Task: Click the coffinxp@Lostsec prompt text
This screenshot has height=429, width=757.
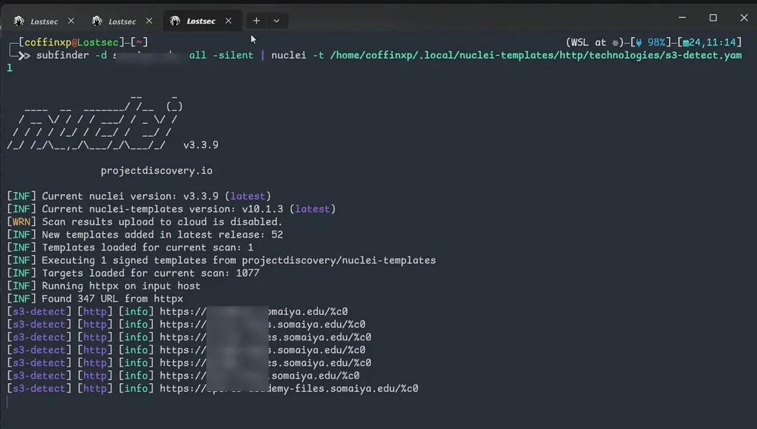Action: tap(72, 43)
